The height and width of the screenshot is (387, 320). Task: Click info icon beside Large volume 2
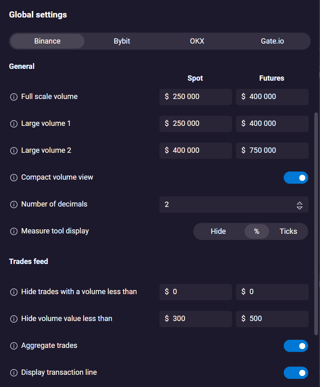14,151
